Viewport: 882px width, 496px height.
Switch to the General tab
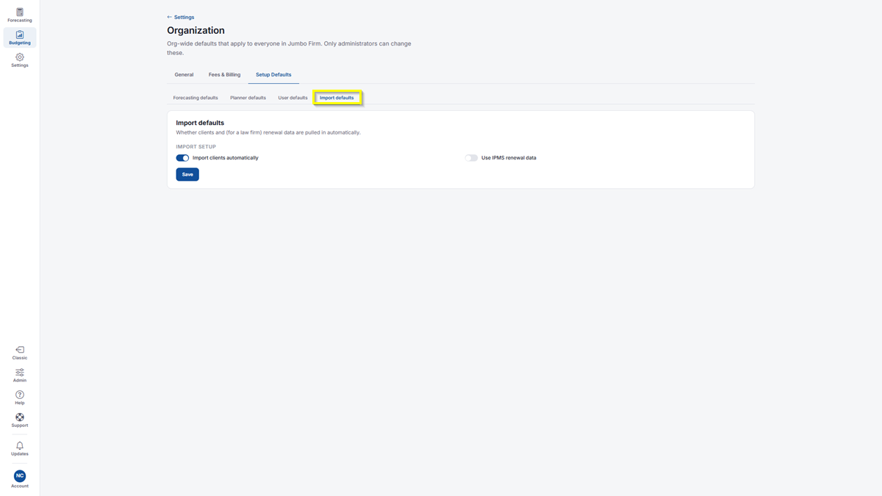[184, 75]
